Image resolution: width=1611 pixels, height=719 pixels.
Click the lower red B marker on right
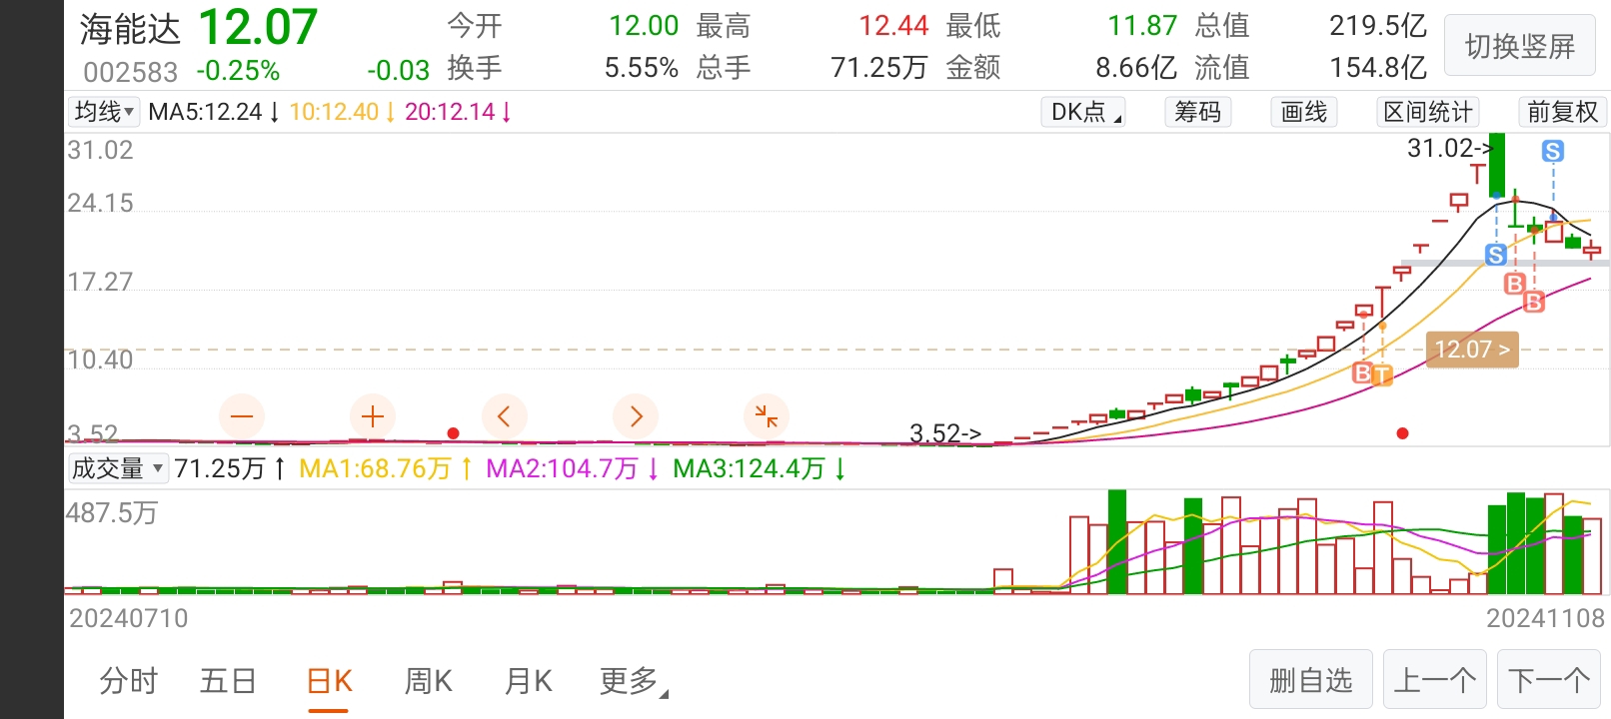tap(1534, 301)
